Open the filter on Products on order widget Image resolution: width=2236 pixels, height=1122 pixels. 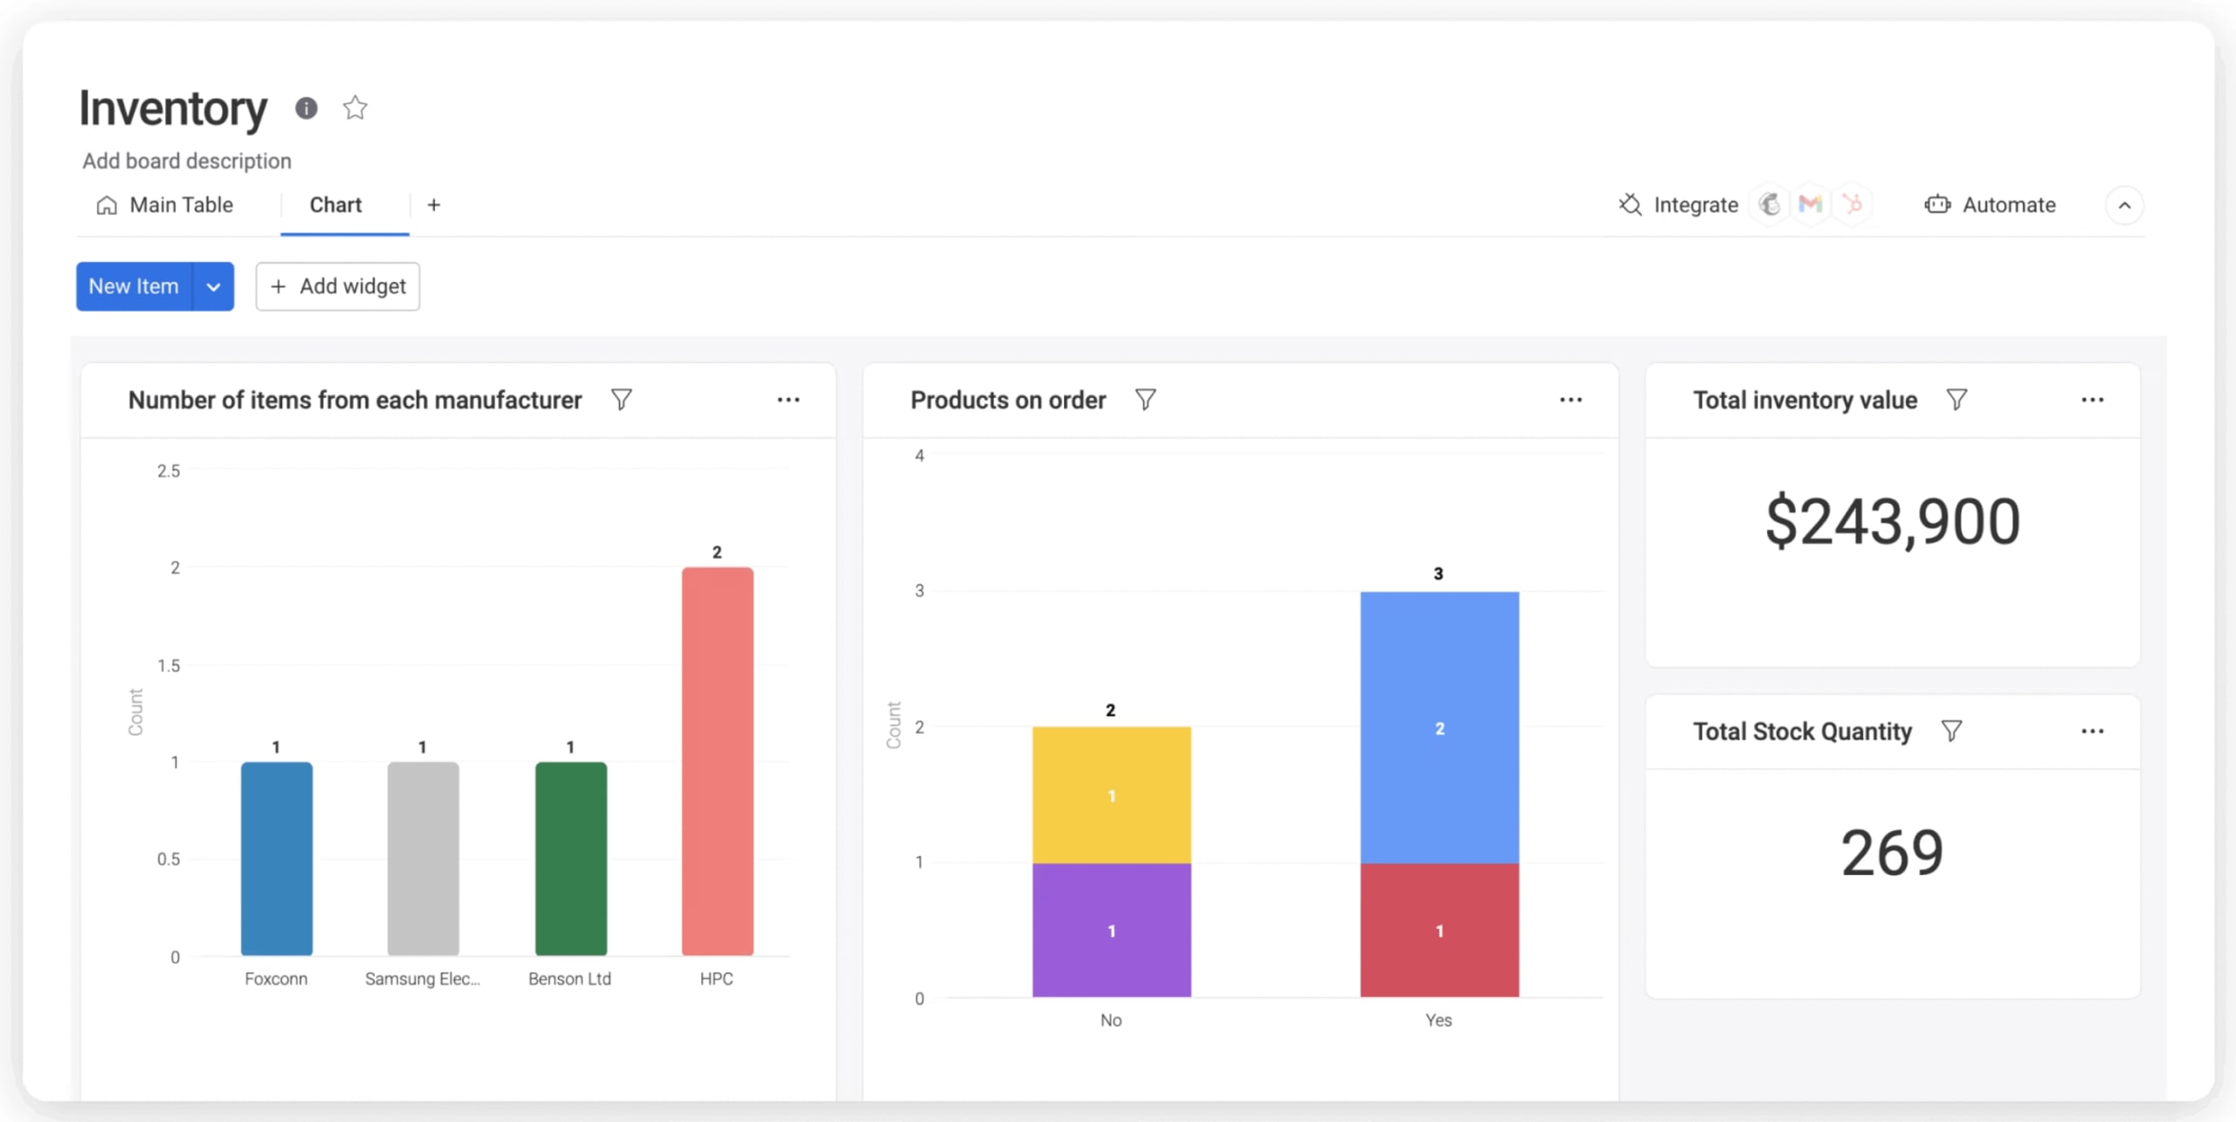1145,399
